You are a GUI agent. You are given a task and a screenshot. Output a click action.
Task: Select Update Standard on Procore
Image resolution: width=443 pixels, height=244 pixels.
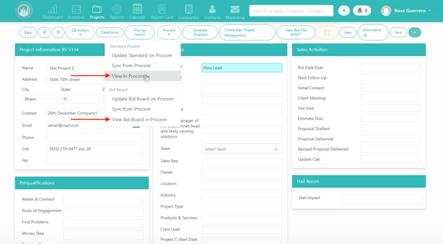(142, 56)
